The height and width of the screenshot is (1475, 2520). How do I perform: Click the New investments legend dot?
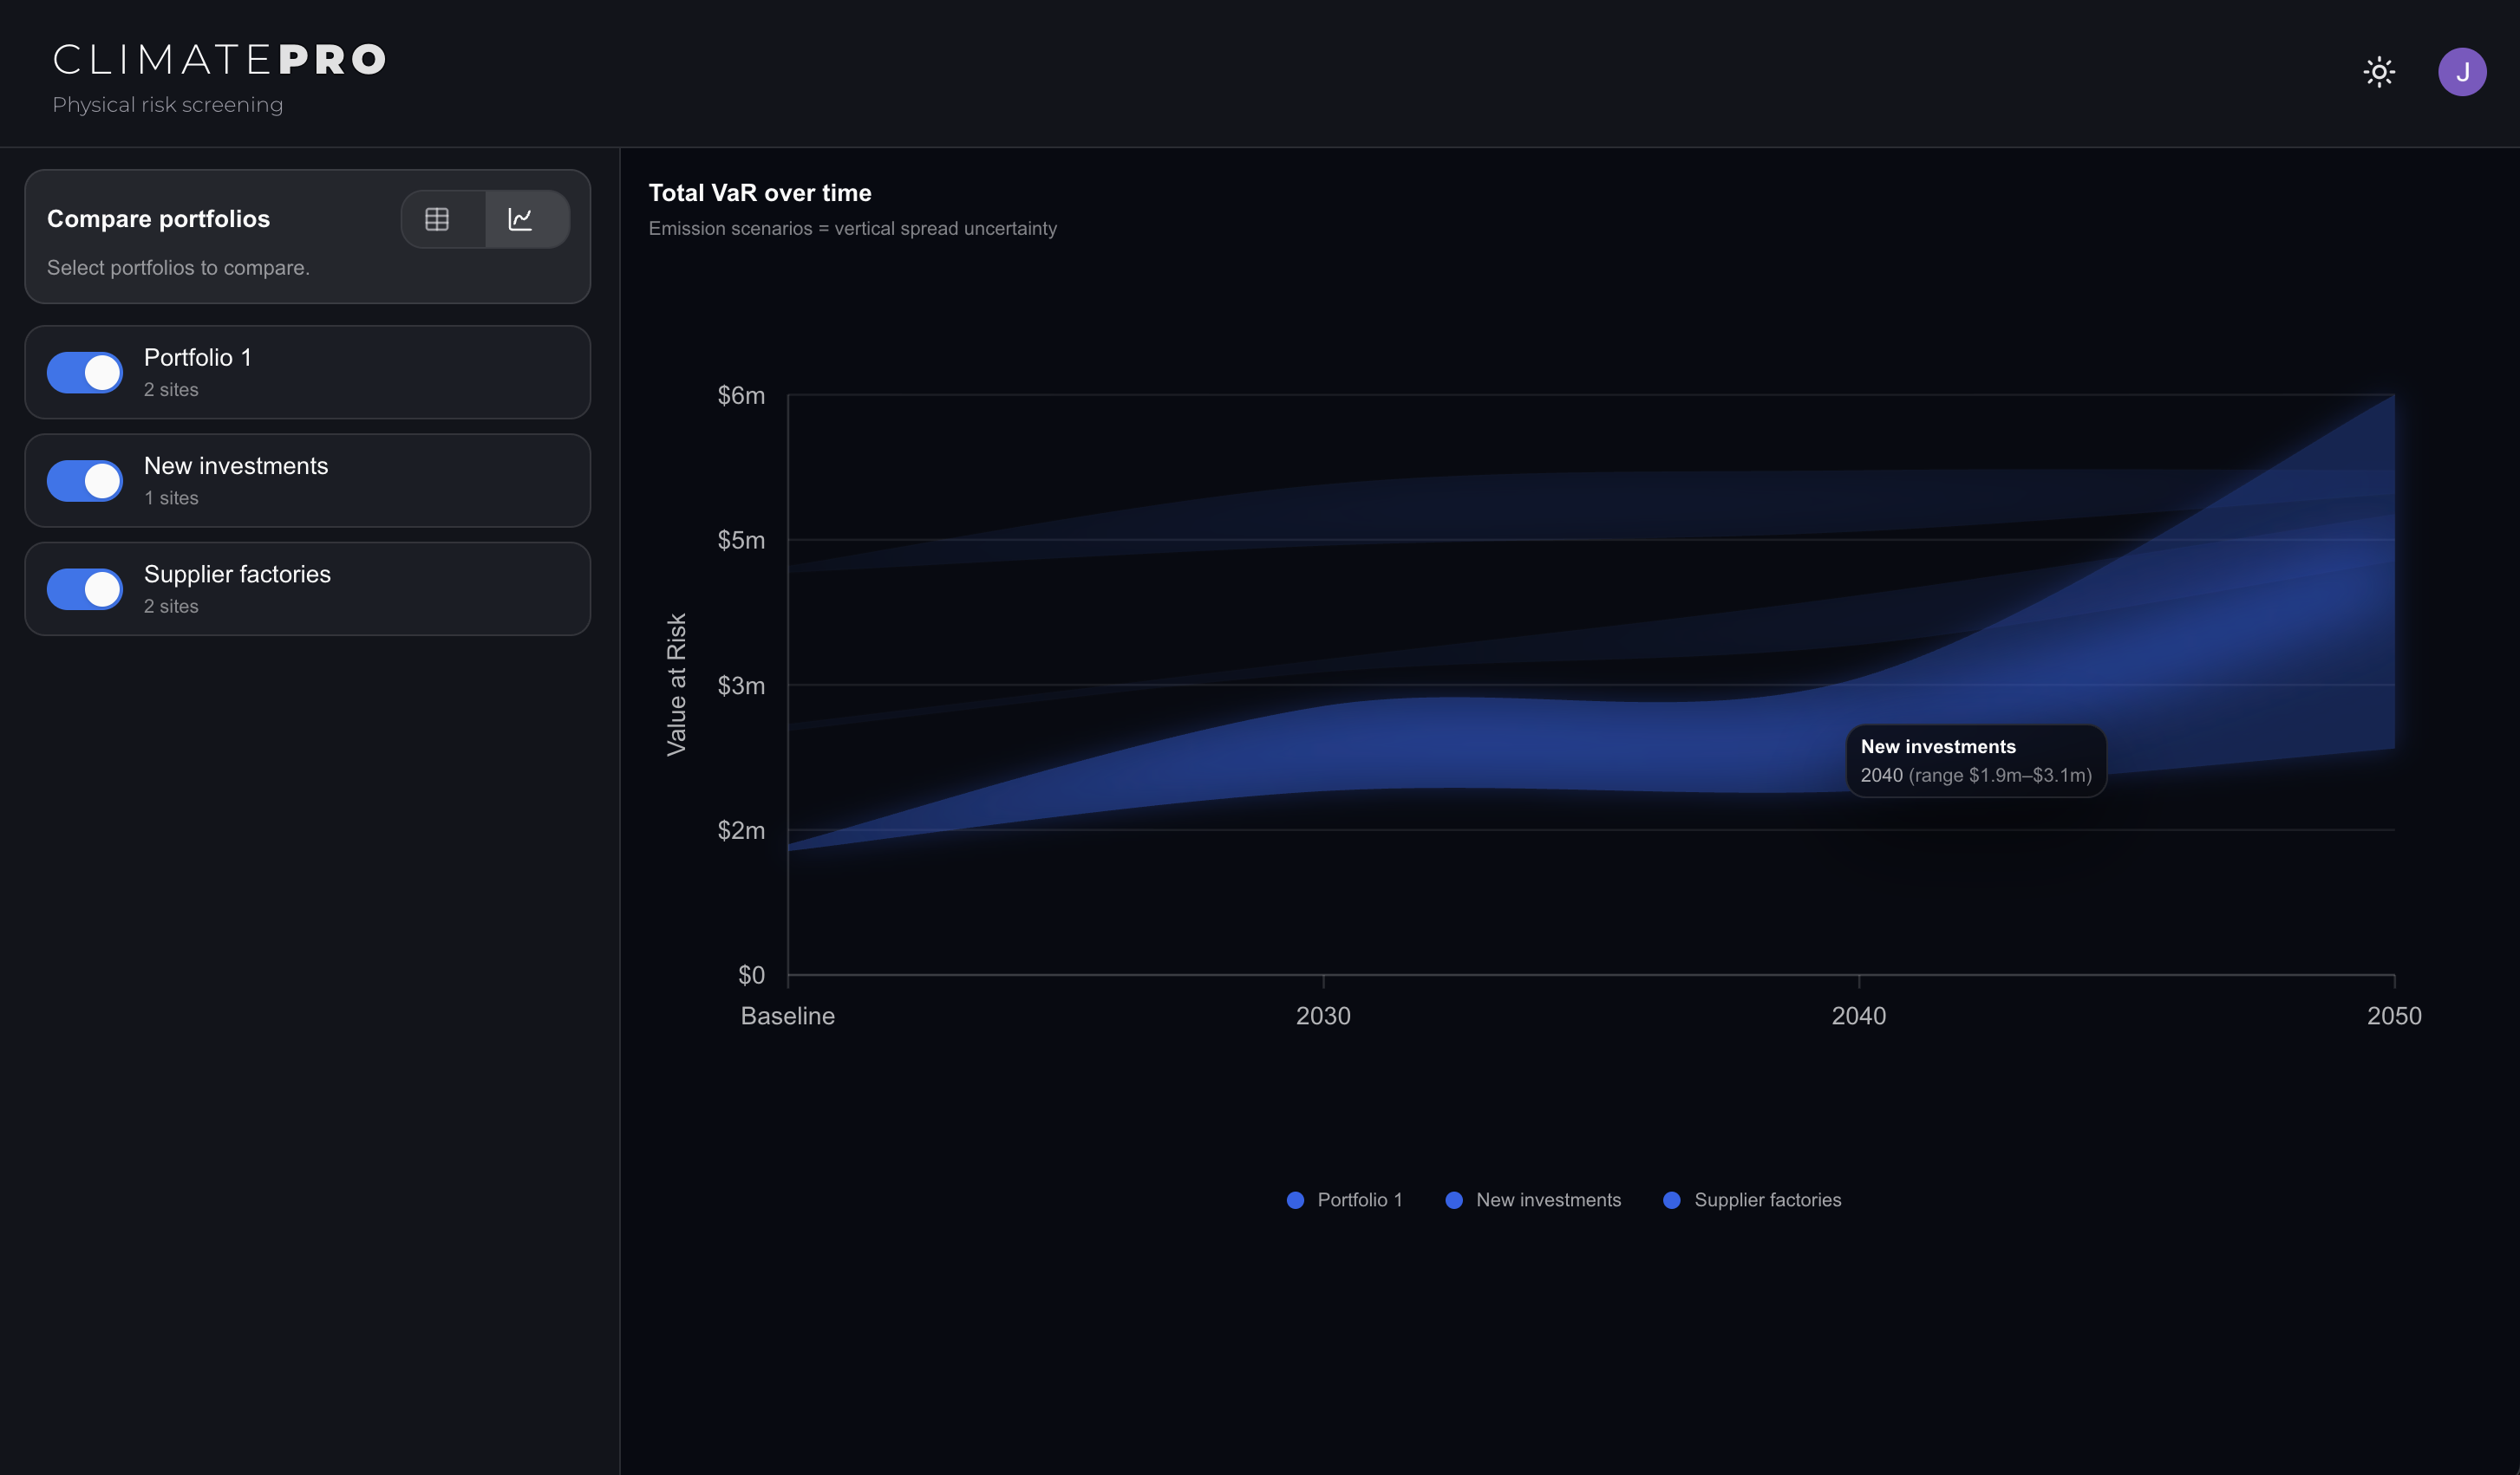pos(1454,1200)
